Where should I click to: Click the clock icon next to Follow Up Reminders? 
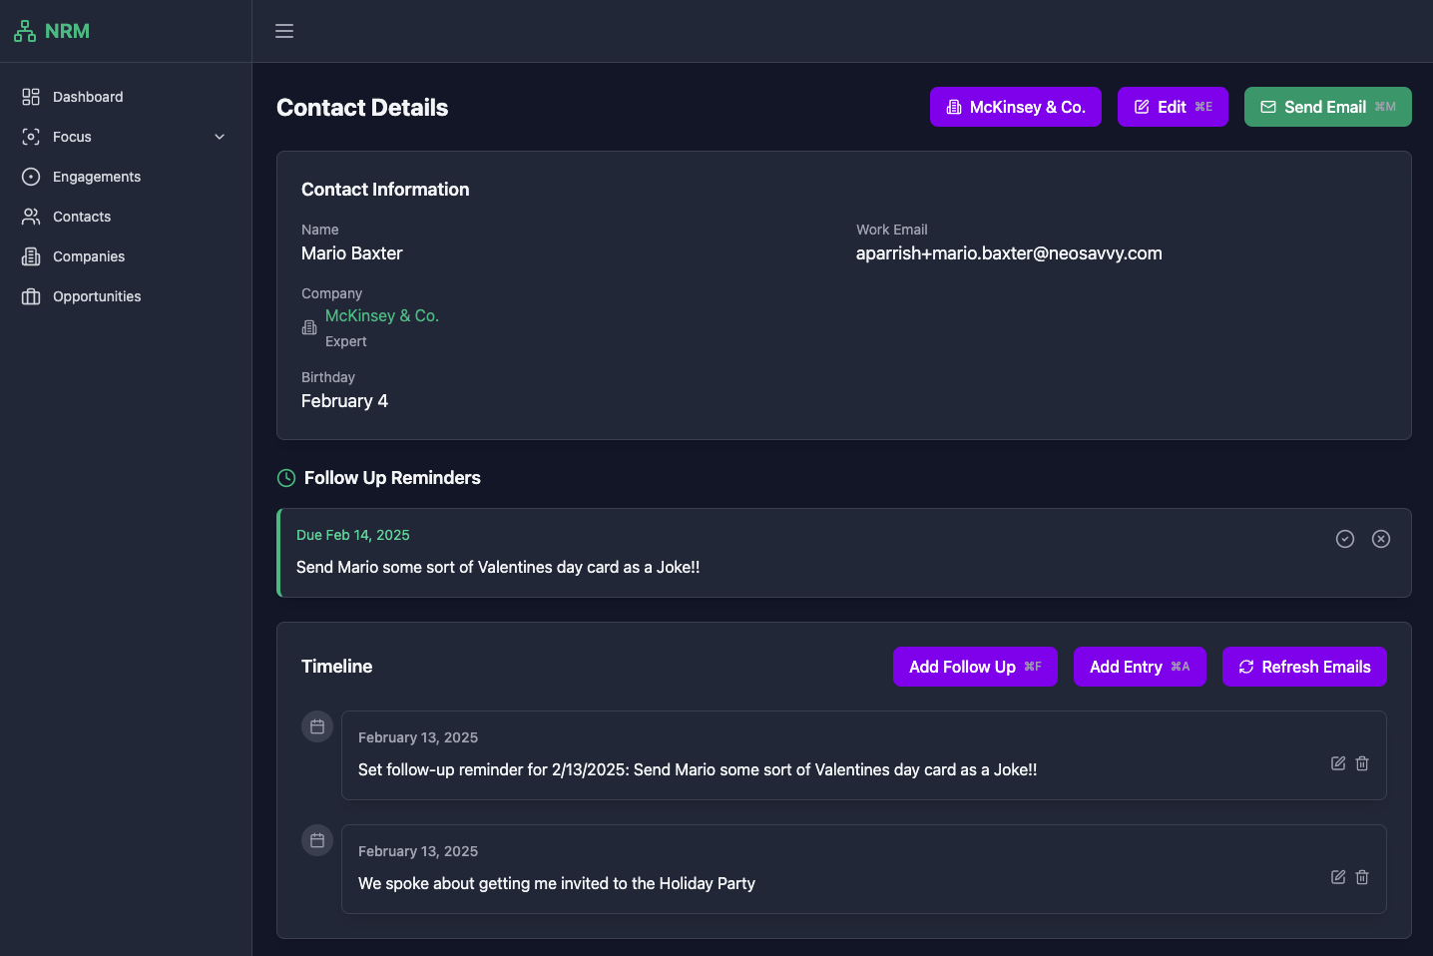pos(286,478)
